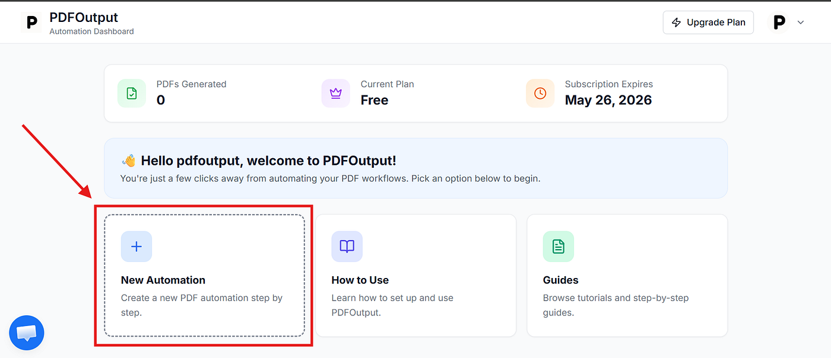
Task: Click the green Guides document icon
Action: (x=559, y=247)
